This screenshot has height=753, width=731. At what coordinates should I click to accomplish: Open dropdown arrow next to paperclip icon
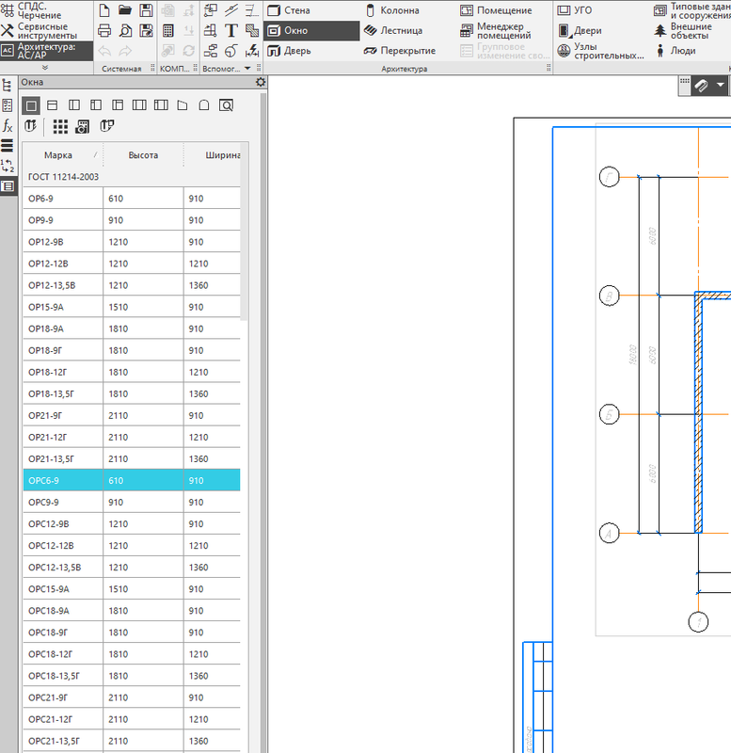pos(720,85)
